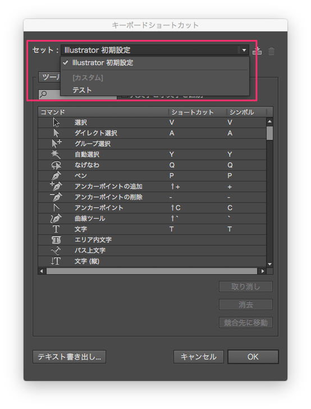
Task: Click the Type (文字) tool T icon
Action: pos(56,229)
